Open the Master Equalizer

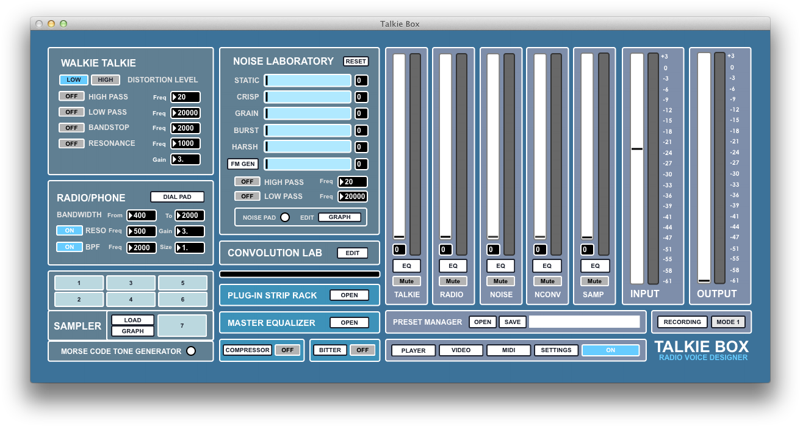pos(349,322)
